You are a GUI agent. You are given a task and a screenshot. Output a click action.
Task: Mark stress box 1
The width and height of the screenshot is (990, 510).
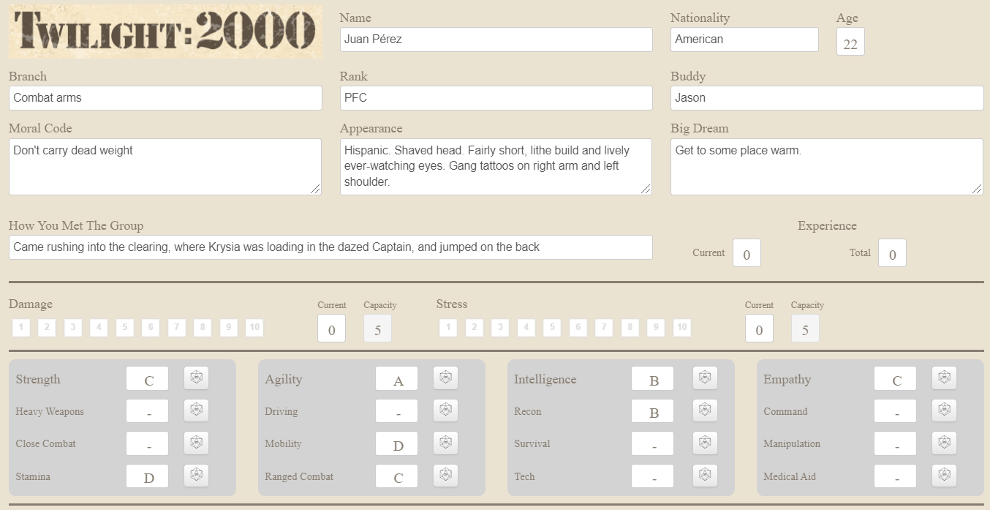[448, 327]
